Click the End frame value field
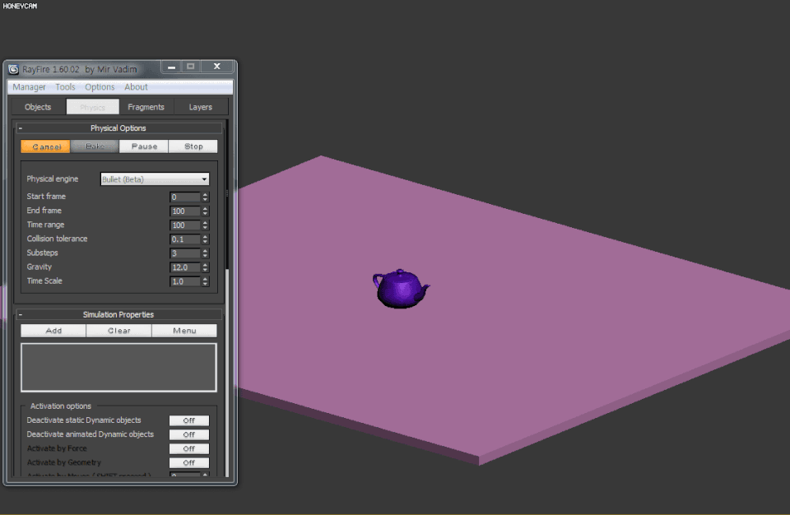790x515 pixels. coord(185,211)
